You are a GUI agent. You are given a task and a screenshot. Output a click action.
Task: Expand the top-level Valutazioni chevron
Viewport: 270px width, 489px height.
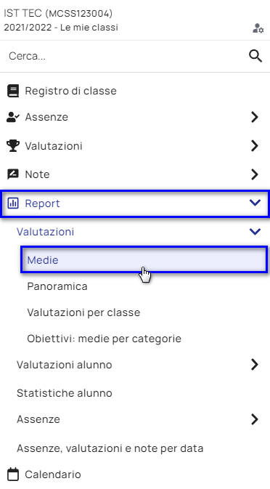[255, 145]
